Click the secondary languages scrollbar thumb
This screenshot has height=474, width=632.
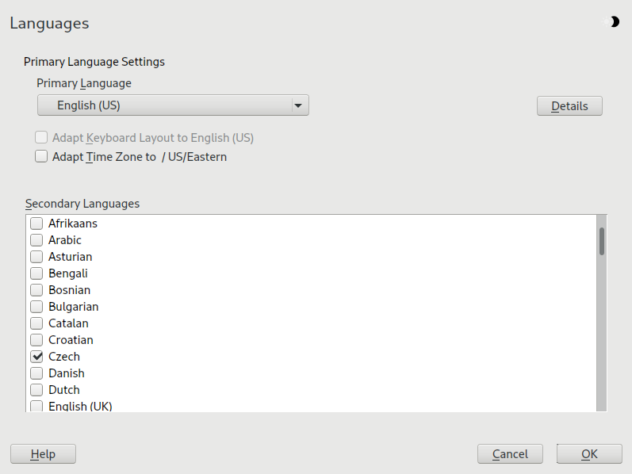[x=602, y=241]
